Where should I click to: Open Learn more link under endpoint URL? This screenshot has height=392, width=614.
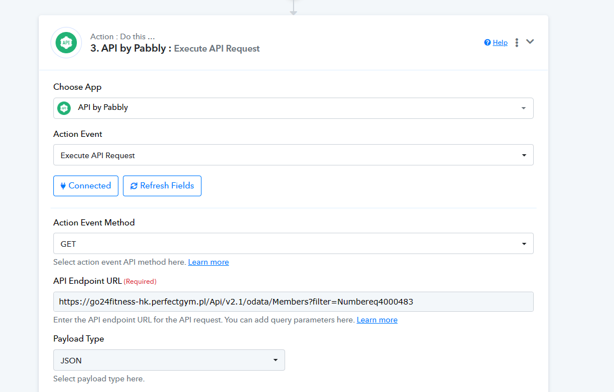377,320
